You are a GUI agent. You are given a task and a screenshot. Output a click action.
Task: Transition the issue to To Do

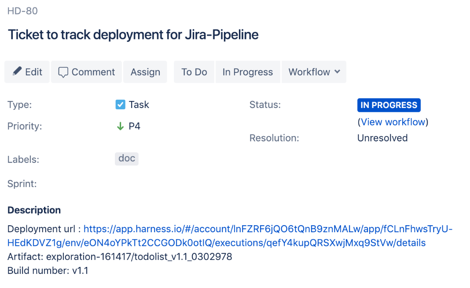[x=194, y=72]
